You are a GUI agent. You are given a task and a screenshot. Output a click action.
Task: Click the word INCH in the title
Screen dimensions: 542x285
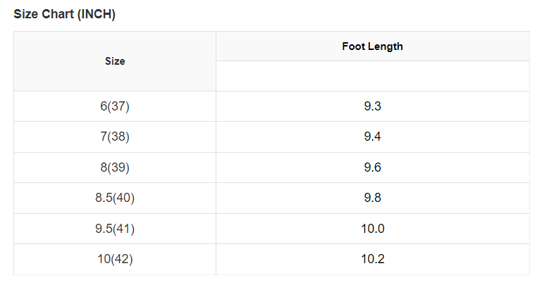95,15
